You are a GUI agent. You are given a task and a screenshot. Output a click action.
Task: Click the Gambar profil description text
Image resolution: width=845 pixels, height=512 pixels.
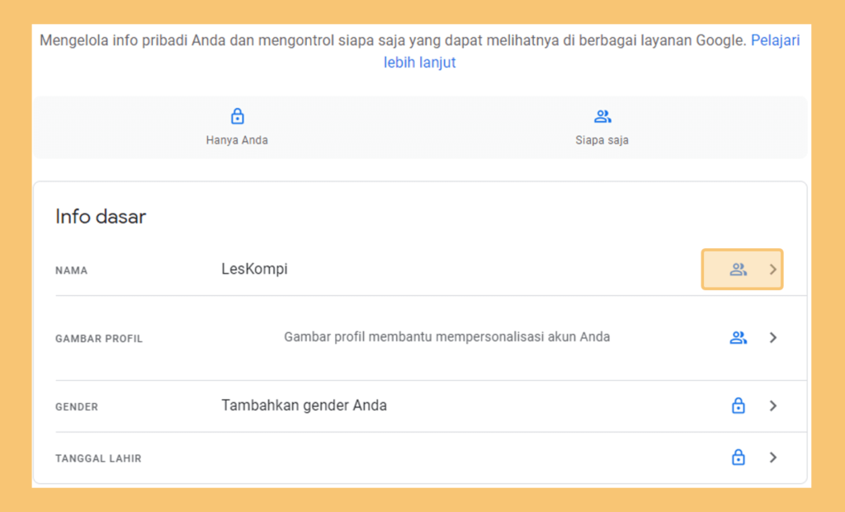(446, 337)
